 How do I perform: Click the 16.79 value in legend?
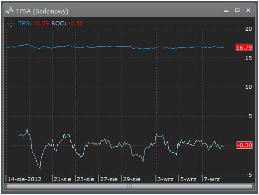(x=41, y=23)
